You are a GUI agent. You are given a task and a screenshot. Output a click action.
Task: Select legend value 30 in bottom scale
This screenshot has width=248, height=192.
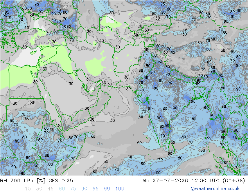pyautogui.click(x=39, y=189)
